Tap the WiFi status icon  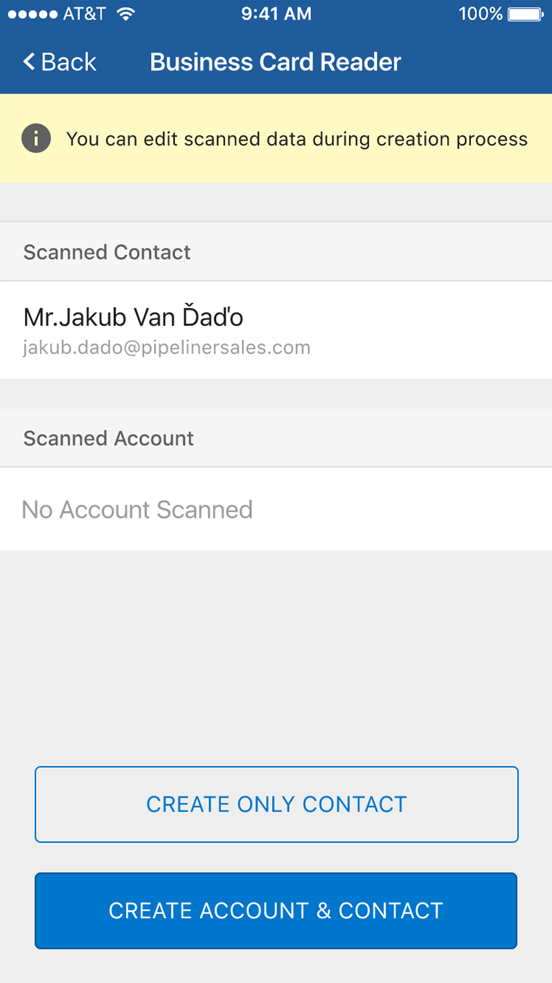126,14
